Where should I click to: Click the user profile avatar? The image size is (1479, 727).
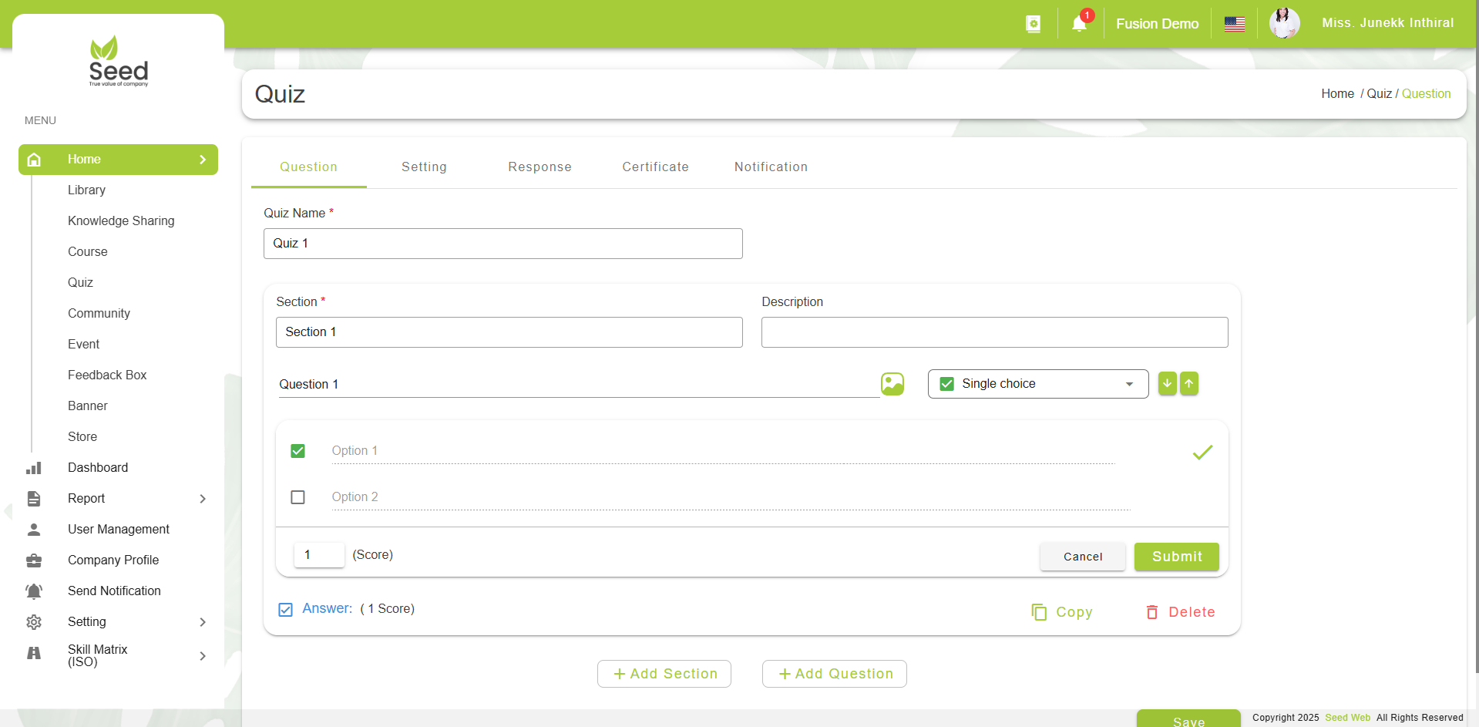tap(1284, 23)
